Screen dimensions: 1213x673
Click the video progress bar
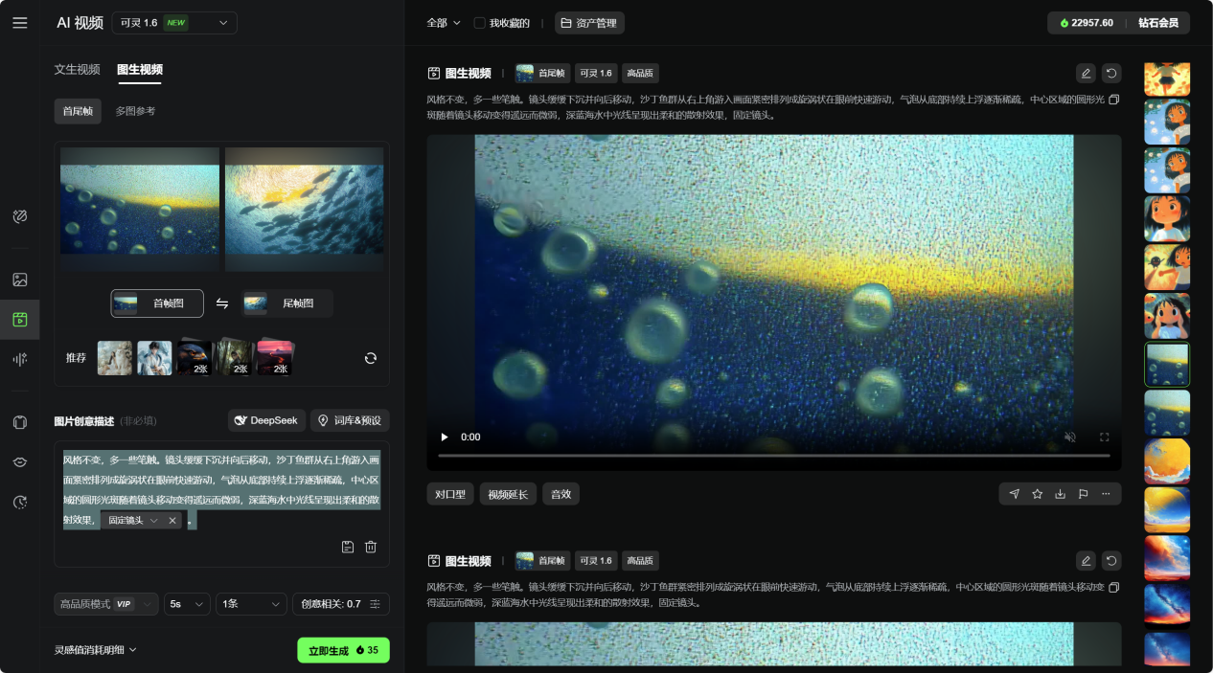click(773, 456)
